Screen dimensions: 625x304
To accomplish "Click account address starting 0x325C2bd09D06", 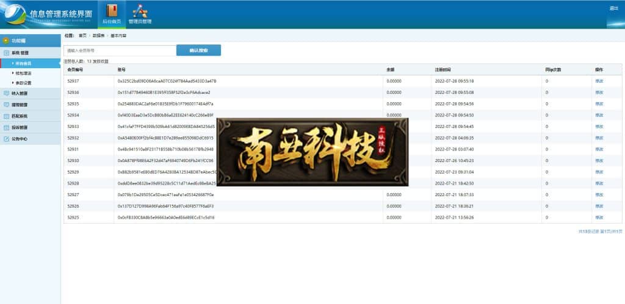I will click(x=167, y=81).
